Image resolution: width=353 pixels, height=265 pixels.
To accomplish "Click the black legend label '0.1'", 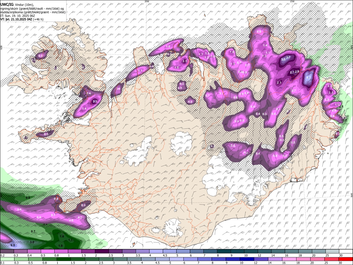I will click(x=2, y=263).
